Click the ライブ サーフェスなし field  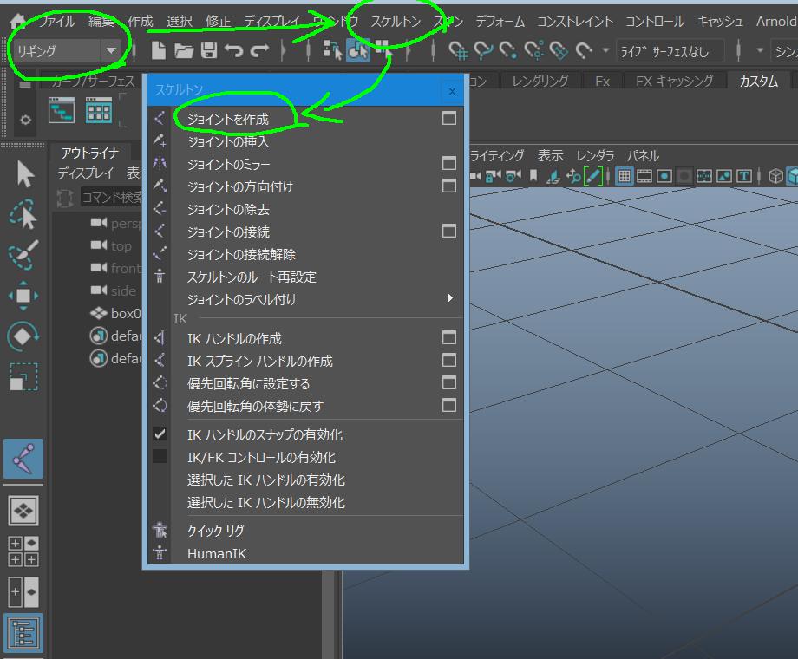[670, 51]
